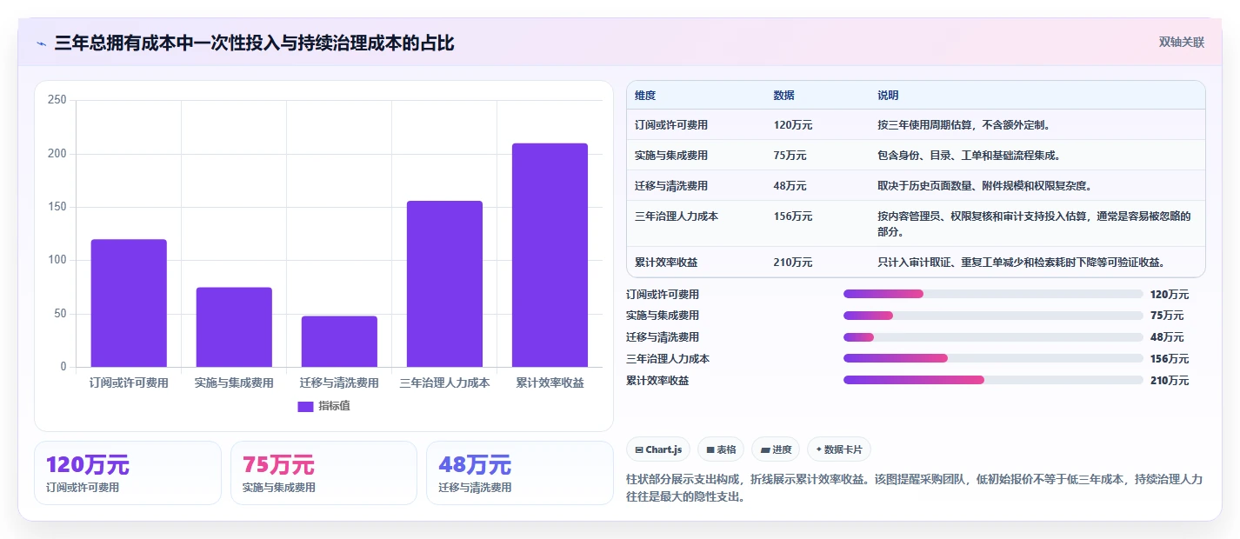Click the 三年治理人力成本 x-axis label
Image resolution: width=1240 pixels, height=539 pixels.
(444, 383)
